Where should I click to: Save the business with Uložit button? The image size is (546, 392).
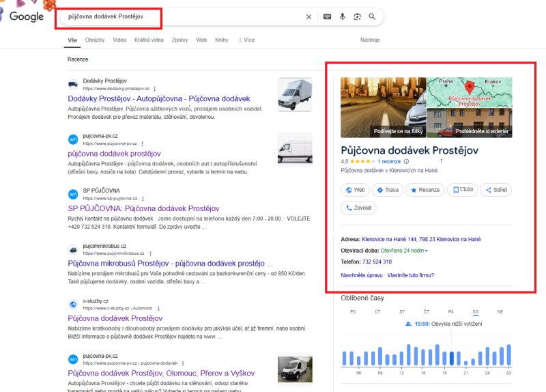(x=463, y=190)
